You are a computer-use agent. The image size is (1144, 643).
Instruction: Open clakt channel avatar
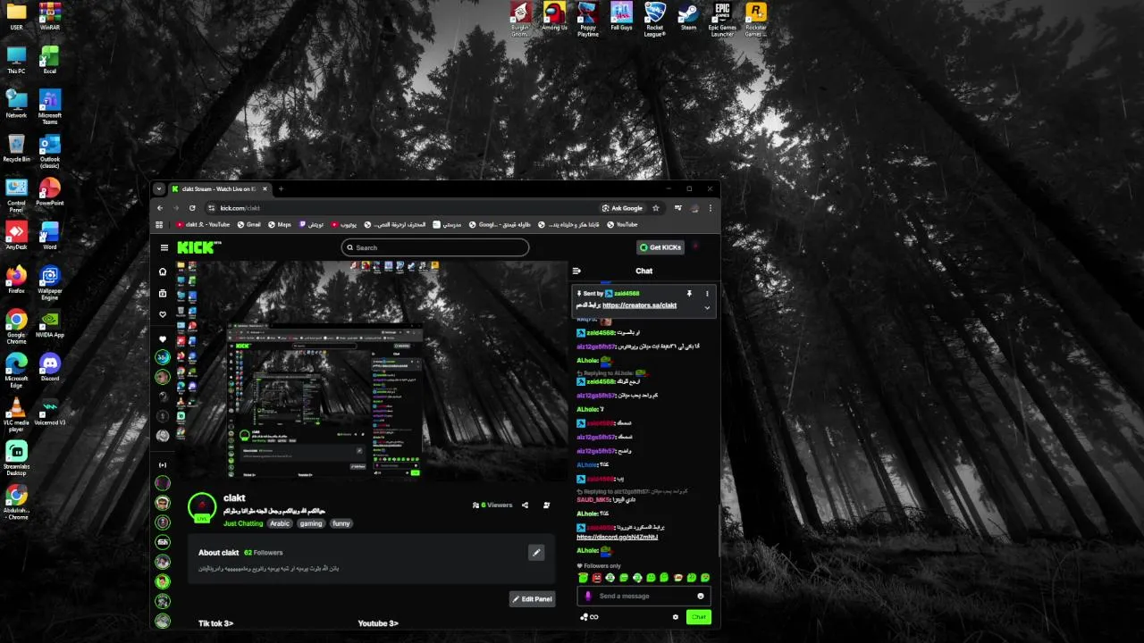point(202,506)
